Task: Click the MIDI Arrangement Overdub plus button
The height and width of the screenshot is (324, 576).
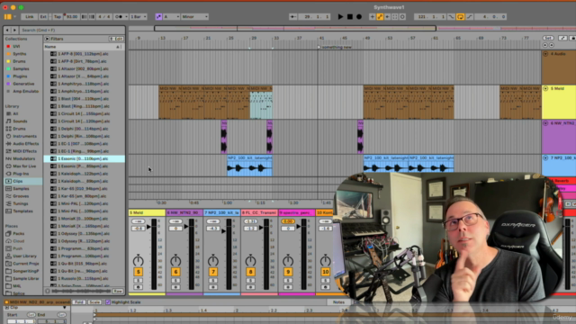Action: (x=372, y=16)
